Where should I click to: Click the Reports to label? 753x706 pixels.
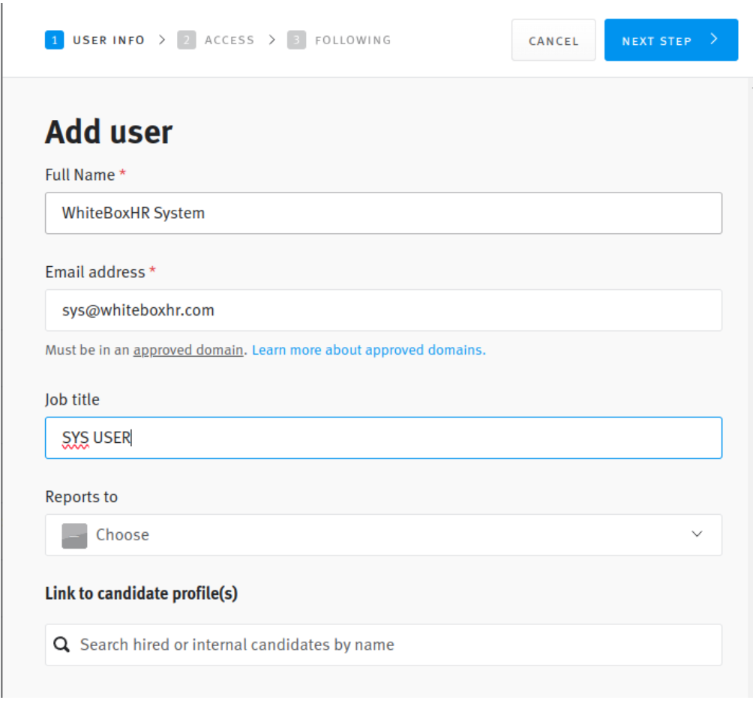point(81,497)
